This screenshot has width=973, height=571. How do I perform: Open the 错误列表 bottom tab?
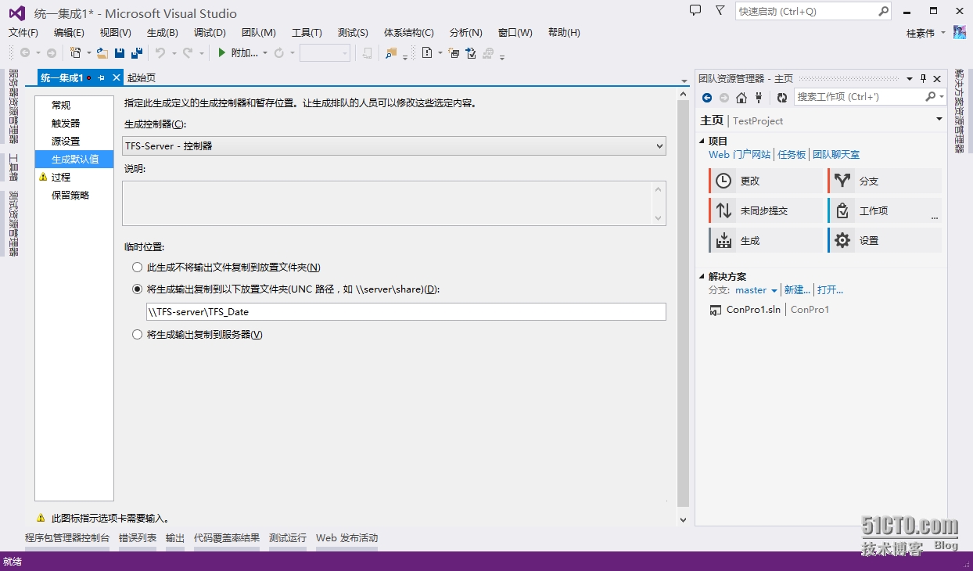pos(138,538)
